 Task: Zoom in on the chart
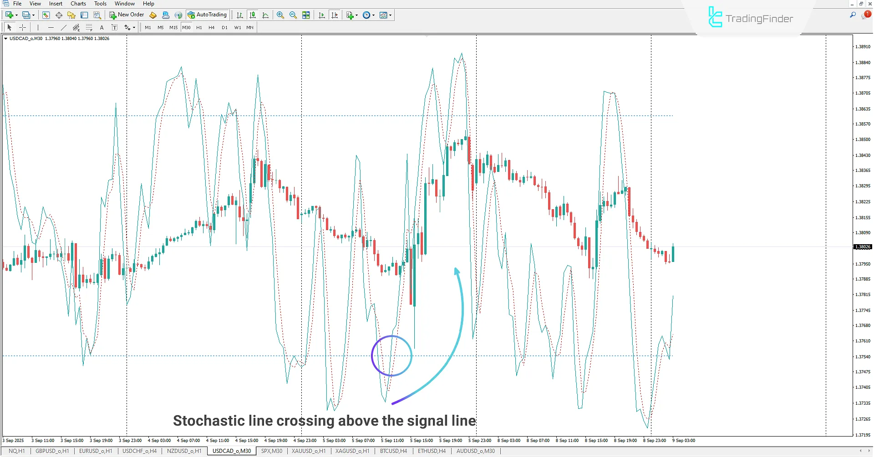pyautogui.click(x=280, y=15)
